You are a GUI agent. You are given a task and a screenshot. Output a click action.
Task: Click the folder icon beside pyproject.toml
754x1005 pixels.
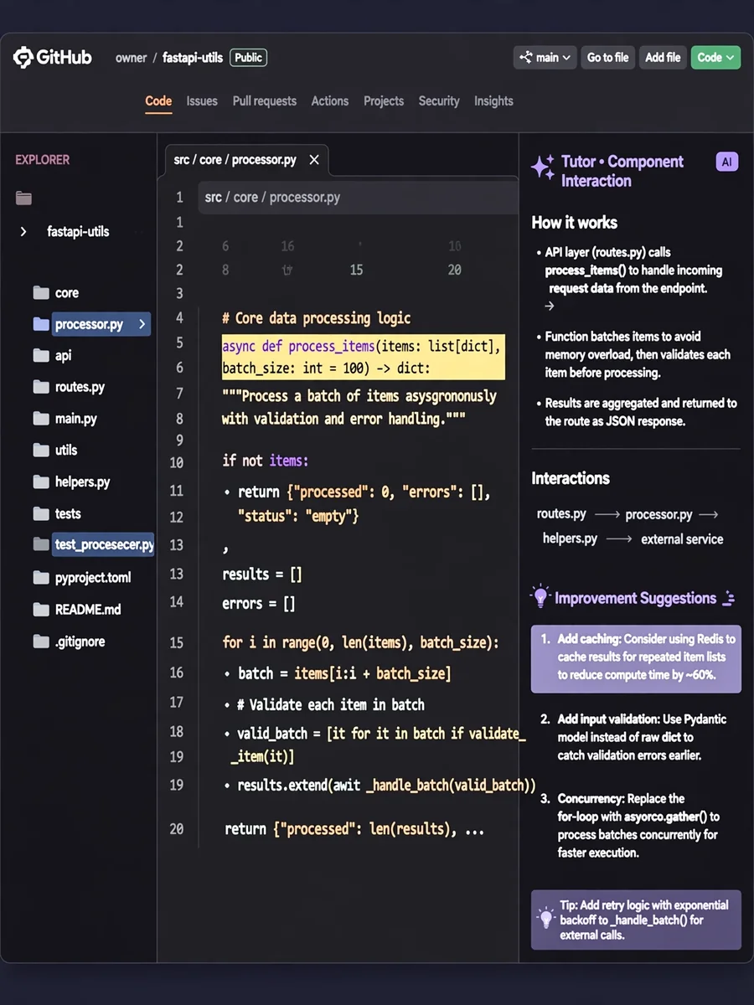41,577
